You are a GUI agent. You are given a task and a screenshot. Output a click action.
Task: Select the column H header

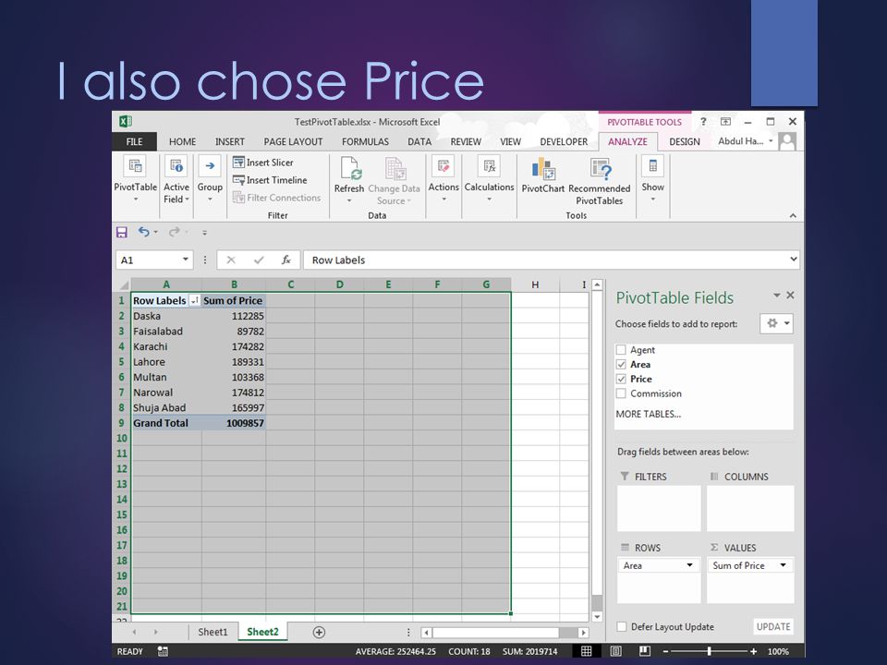[535, 284]
